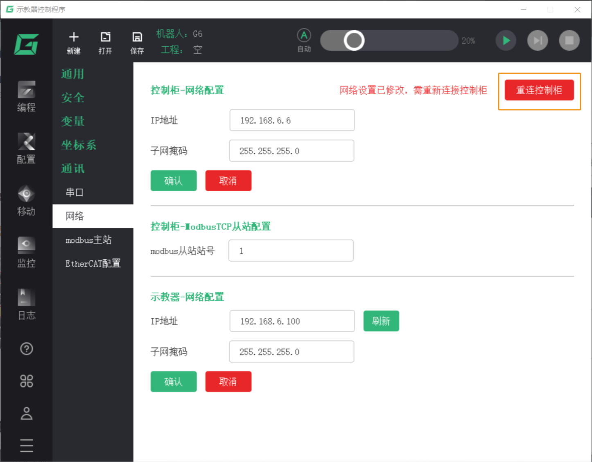Select the 通用 general category
The height and width of the screenshot is (462, 592).
tap(73, 74)
